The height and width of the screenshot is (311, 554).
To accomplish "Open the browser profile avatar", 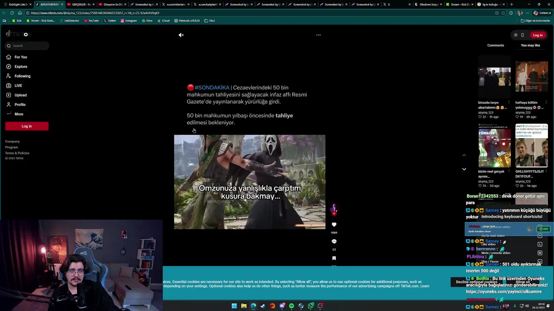I will click(x=519, y=13).
